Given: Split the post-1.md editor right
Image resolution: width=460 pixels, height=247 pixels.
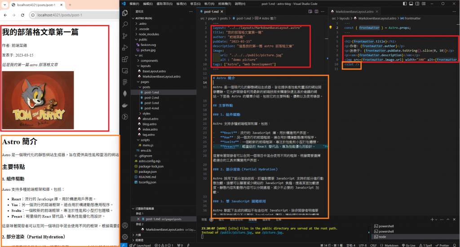Looking at the screenshot, I should tap(316, 11).
